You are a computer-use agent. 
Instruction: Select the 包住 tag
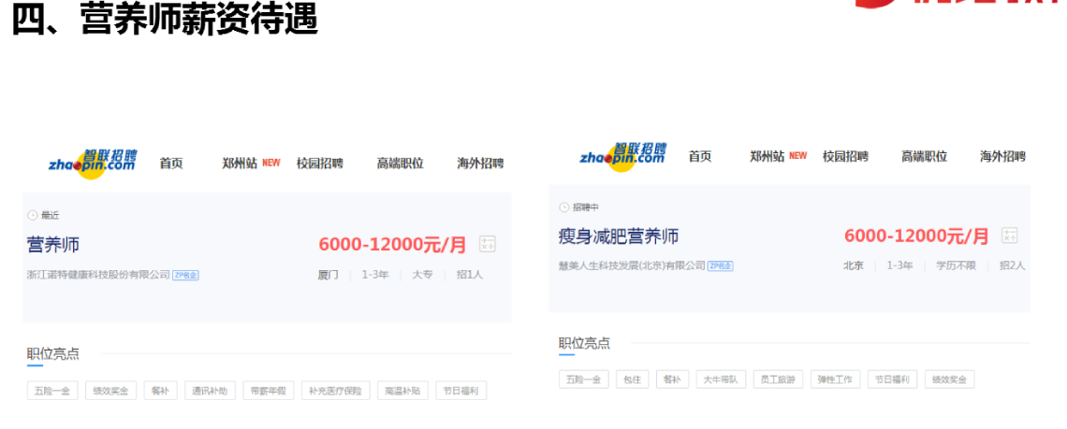coord(633,379)
